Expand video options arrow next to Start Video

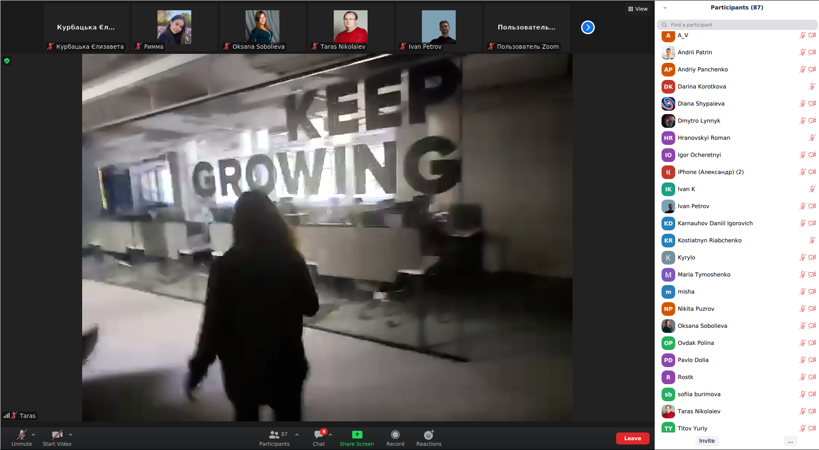(x=71, y=435)
